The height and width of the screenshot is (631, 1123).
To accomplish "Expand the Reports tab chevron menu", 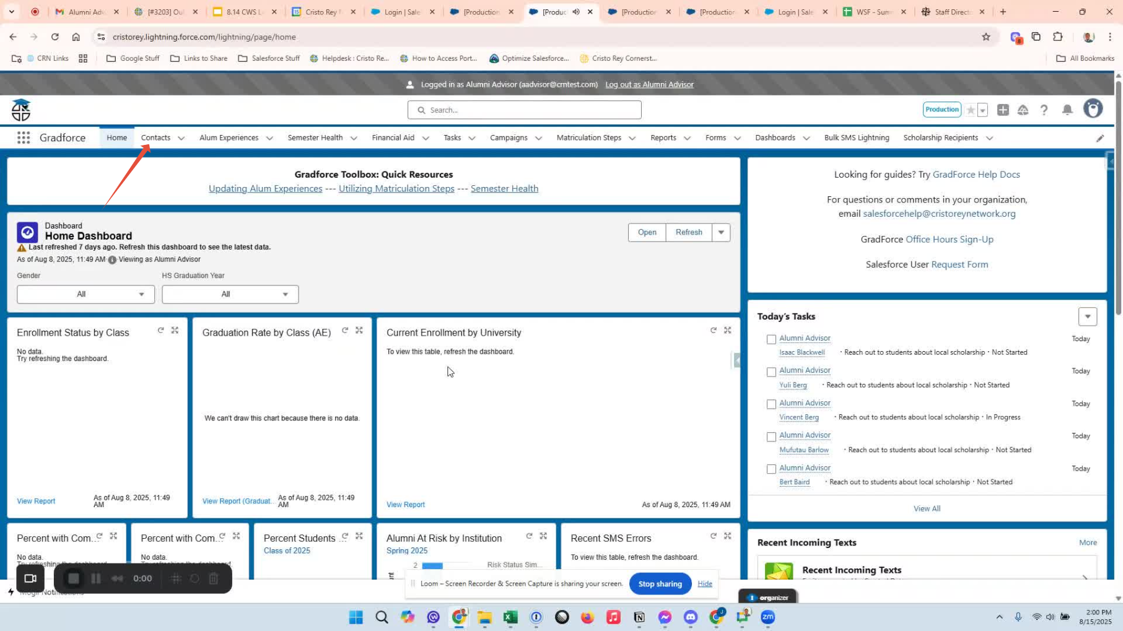I will 687,138.
